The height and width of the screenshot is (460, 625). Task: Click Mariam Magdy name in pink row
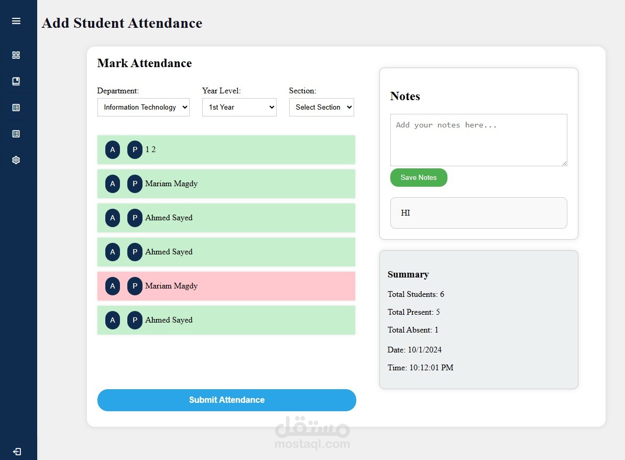tap(171, 286)
